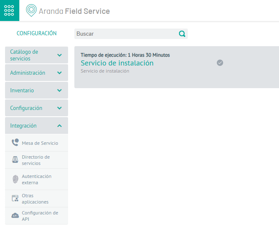Expand the Inventario chevron
Viewport: 279px width, 230px height.
coord(60,90)
